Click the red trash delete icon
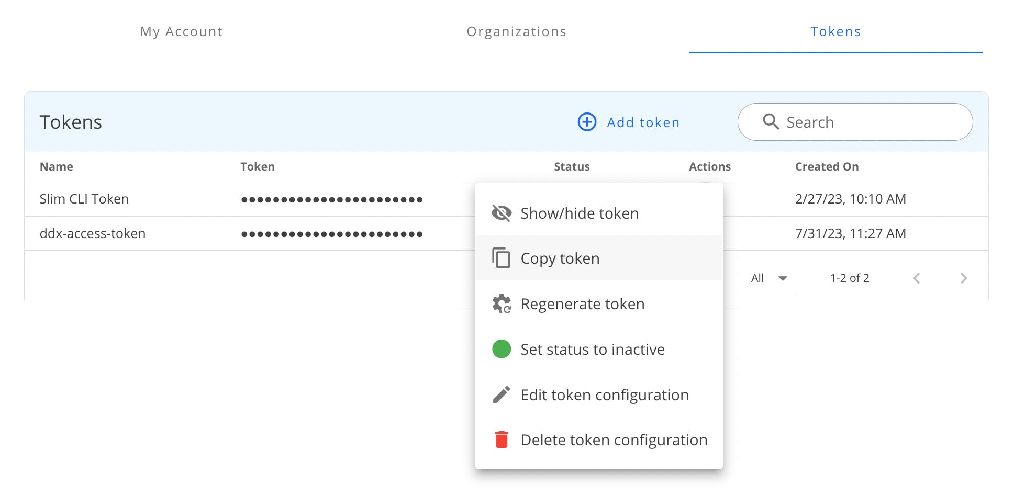 coord(501,439)
